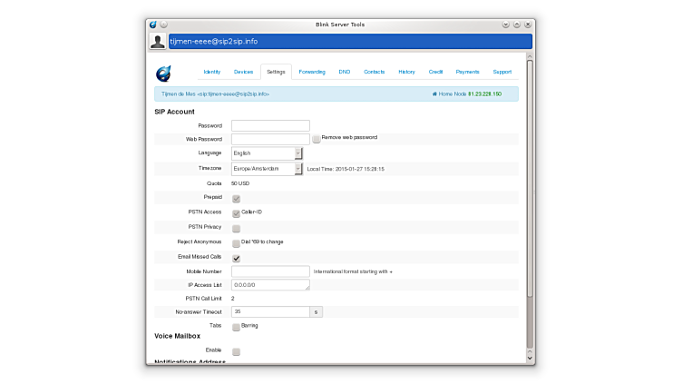Go to the Payments tab
Image resolution: width=682 pixels, height=384 pixels.
coord(467,72)
